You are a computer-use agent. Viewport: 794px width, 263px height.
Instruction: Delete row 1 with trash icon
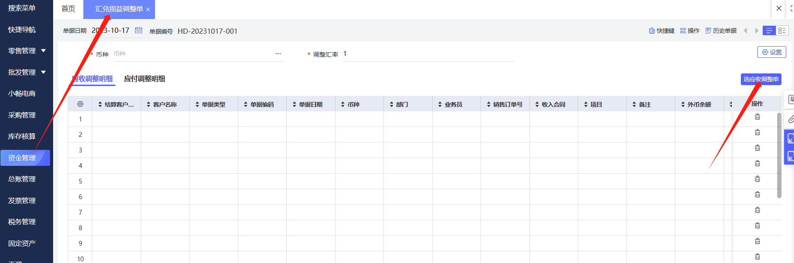click(x=757, y=117)
